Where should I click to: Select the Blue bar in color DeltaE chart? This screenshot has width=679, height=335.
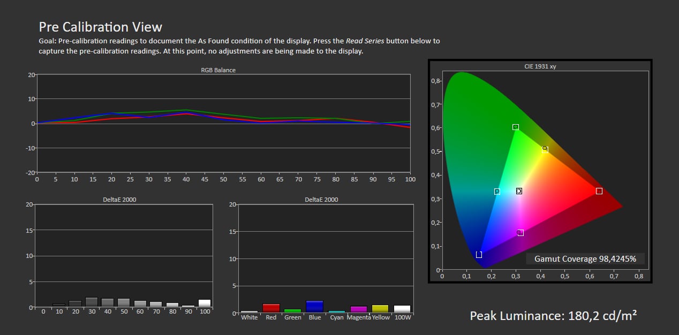coord(315,307)
